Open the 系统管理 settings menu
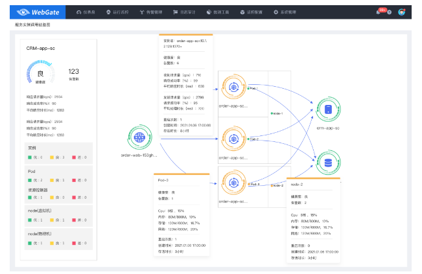This screenshot has height=274, width=422. click(x=285, y=12)
